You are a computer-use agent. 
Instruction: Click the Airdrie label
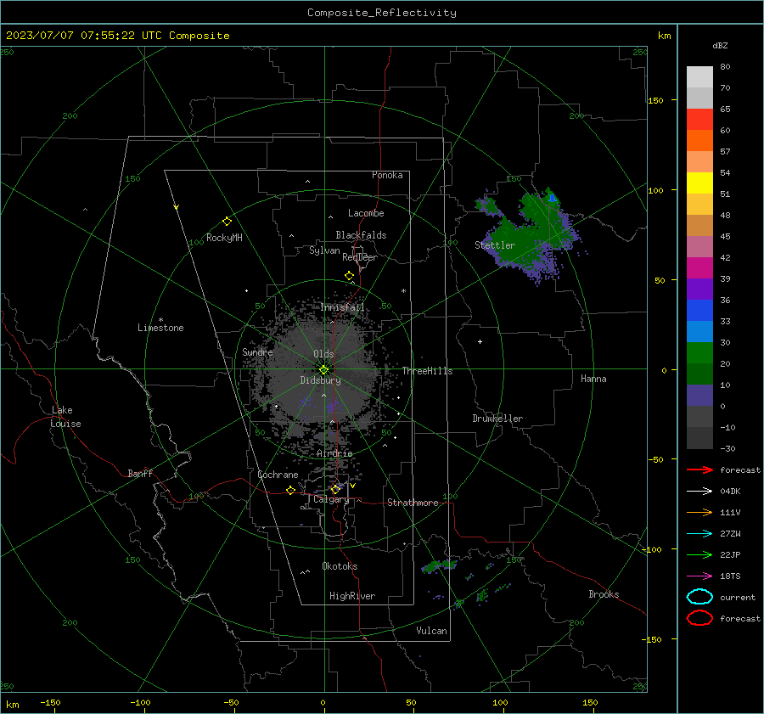334,453
